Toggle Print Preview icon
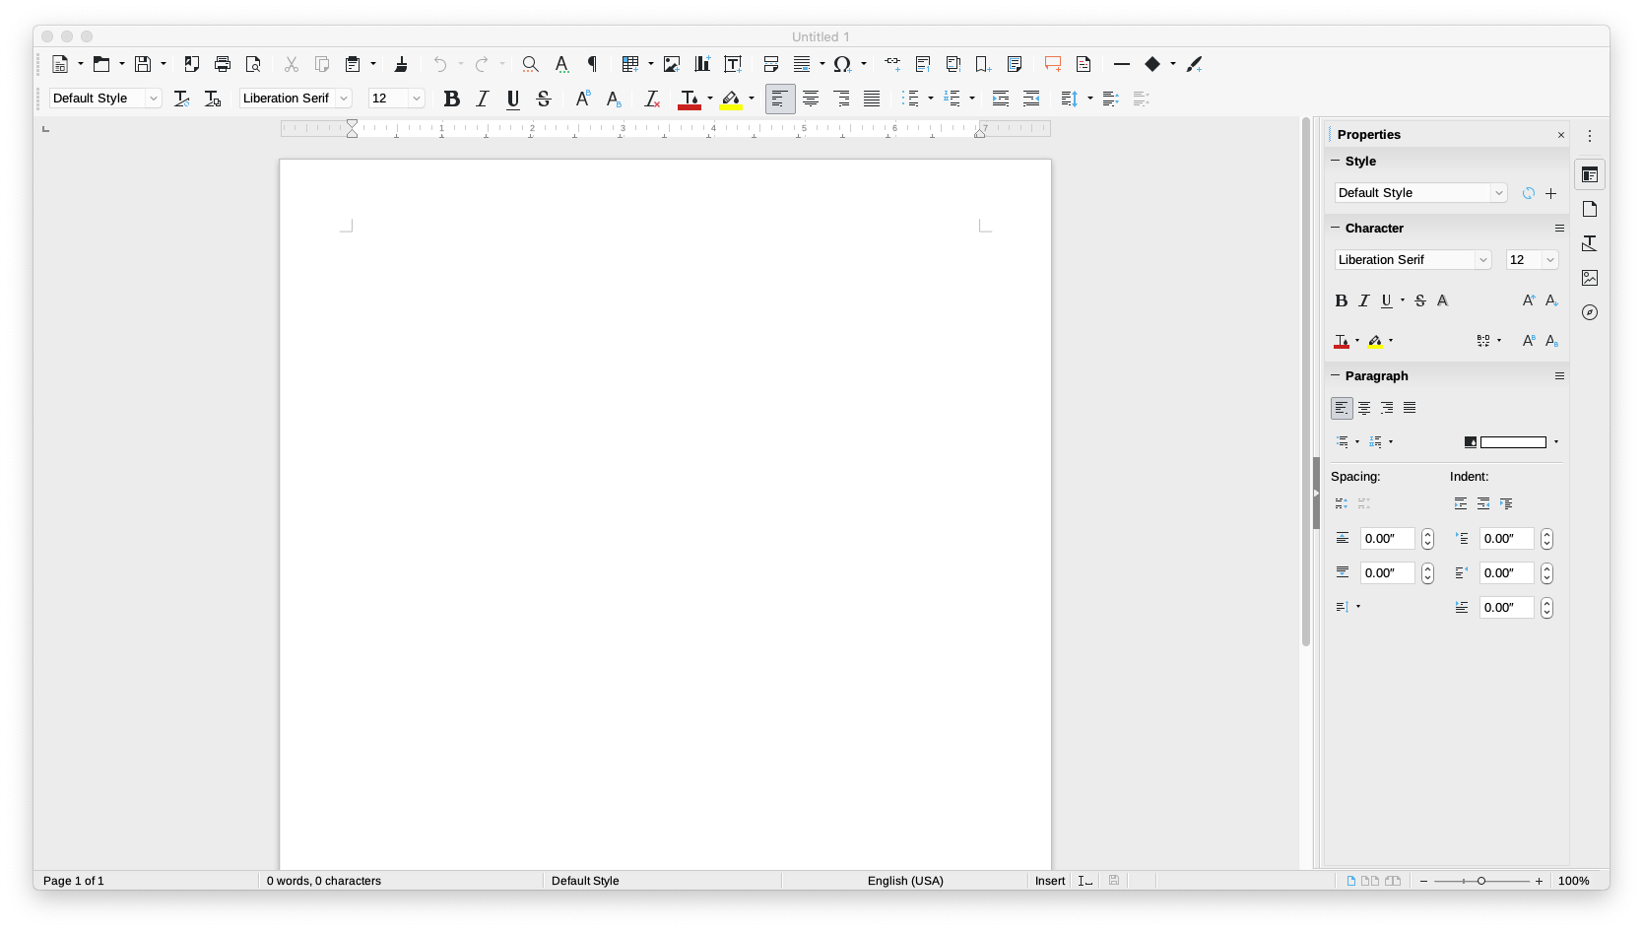 [253, 64]
